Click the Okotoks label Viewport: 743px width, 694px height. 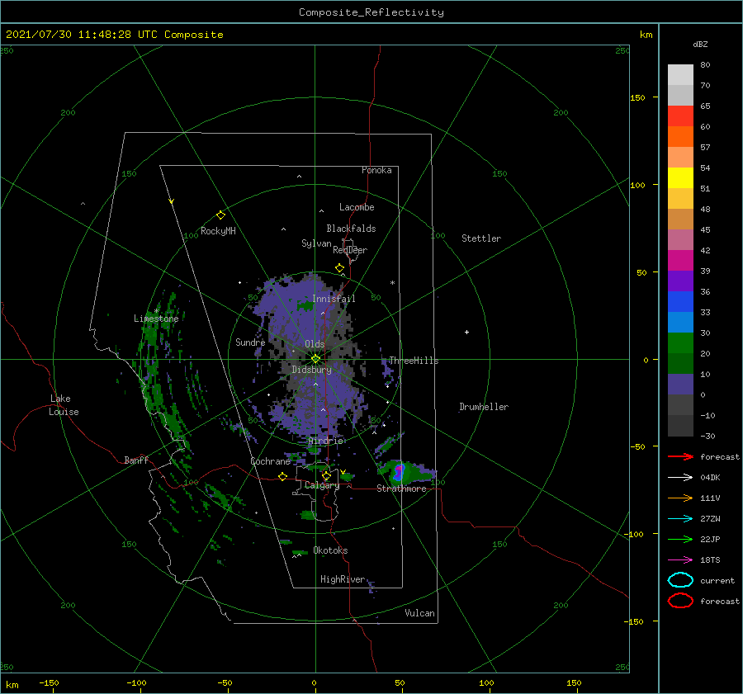330,550
